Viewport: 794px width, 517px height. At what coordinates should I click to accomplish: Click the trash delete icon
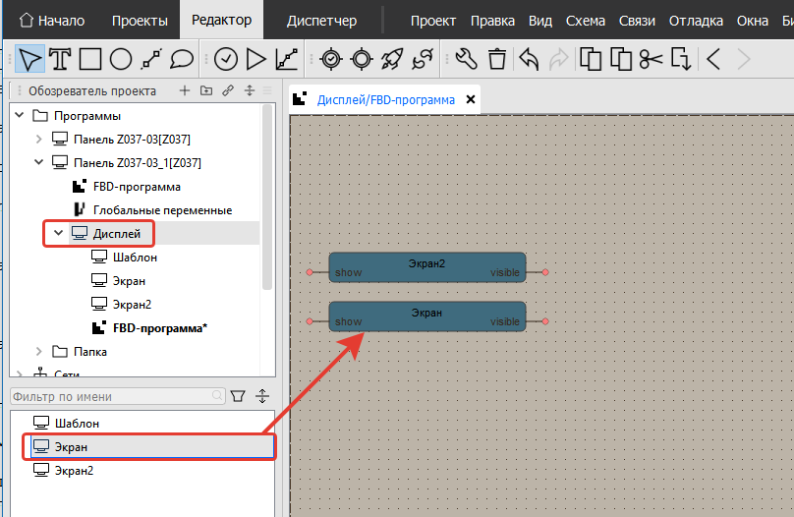[498, 60]
